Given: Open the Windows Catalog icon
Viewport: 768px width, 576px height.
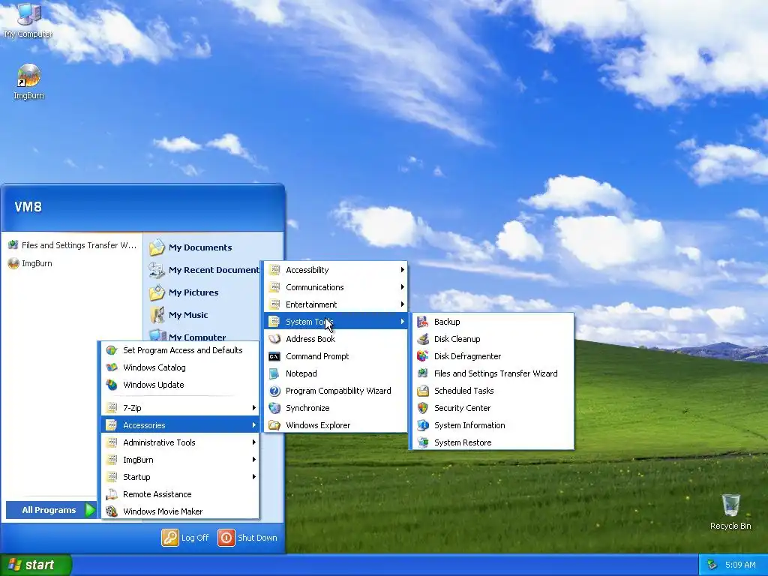Looking at the screenshot, I should [x=112, y=367].
